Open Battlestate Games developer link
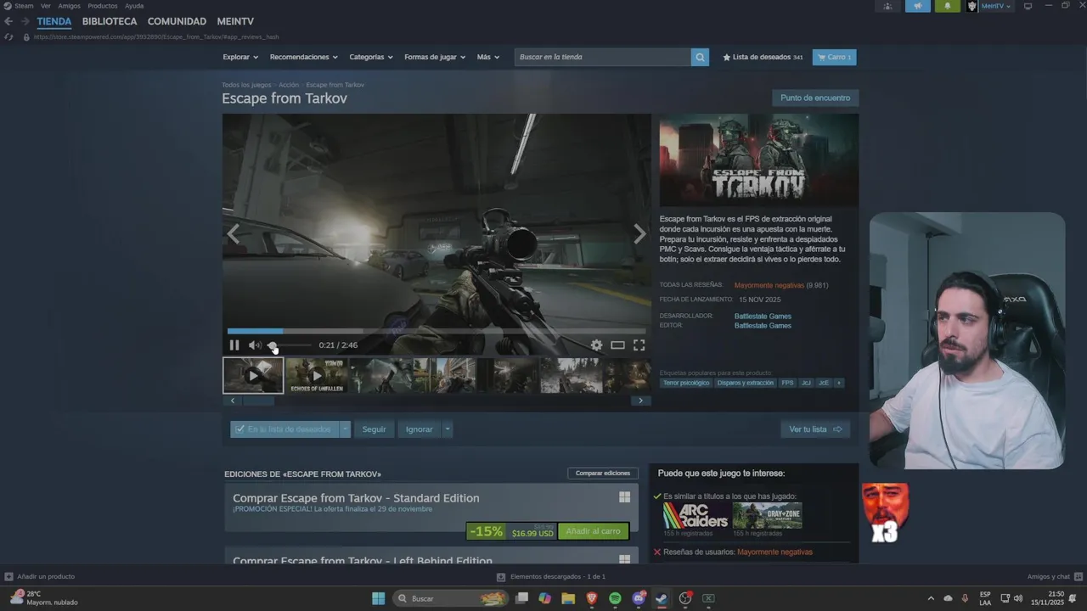Viewport: 1087px width, 611px height. click(x=763, y=317)
